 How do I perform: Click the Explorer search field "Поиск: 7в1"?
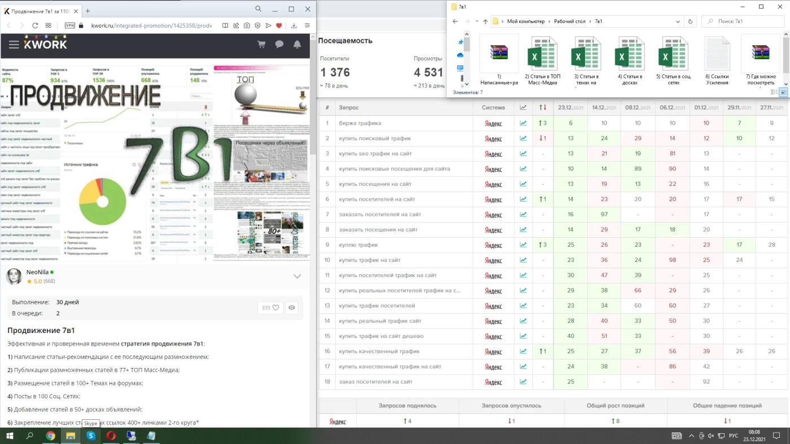click(x=744, y=21)
